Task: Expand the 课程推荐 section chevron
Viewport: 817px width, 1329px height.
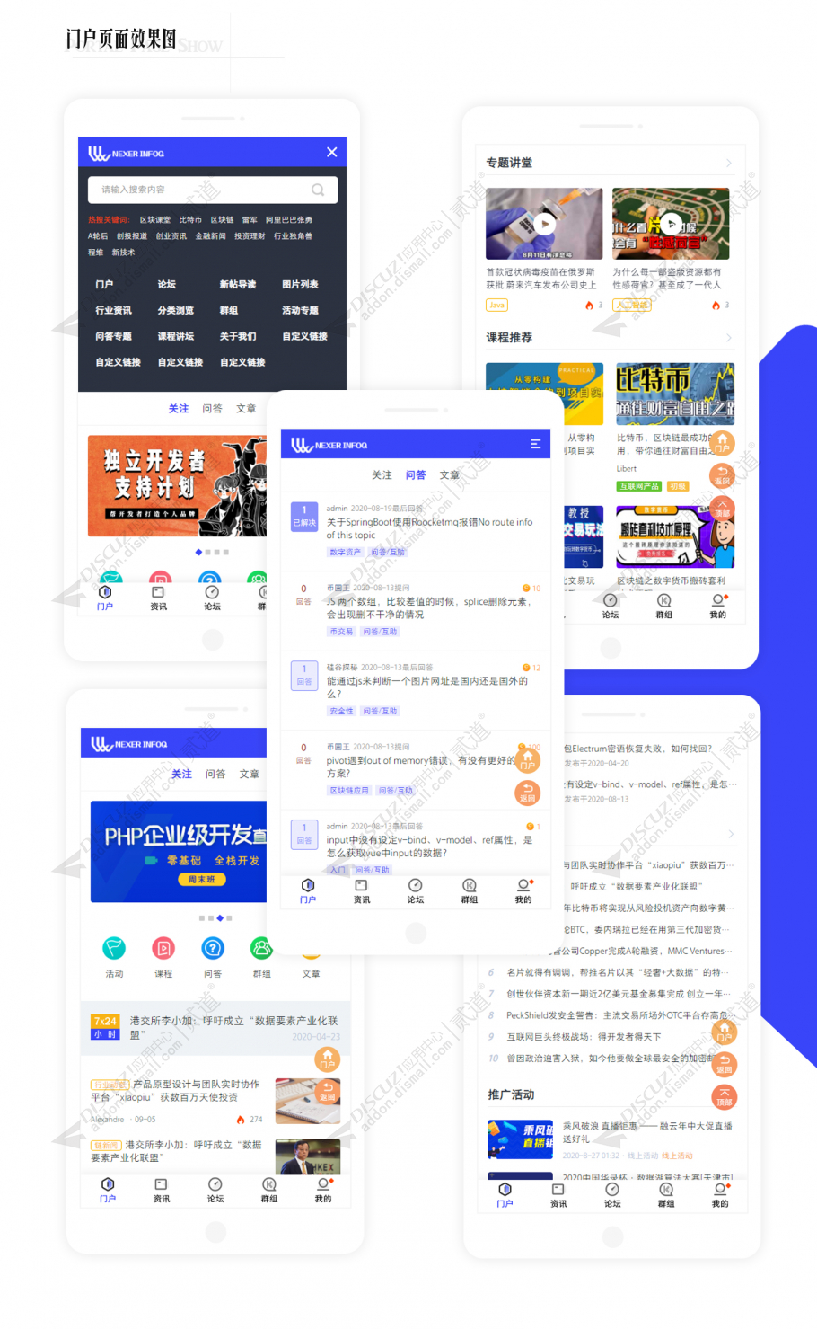Action: (729, 338)
